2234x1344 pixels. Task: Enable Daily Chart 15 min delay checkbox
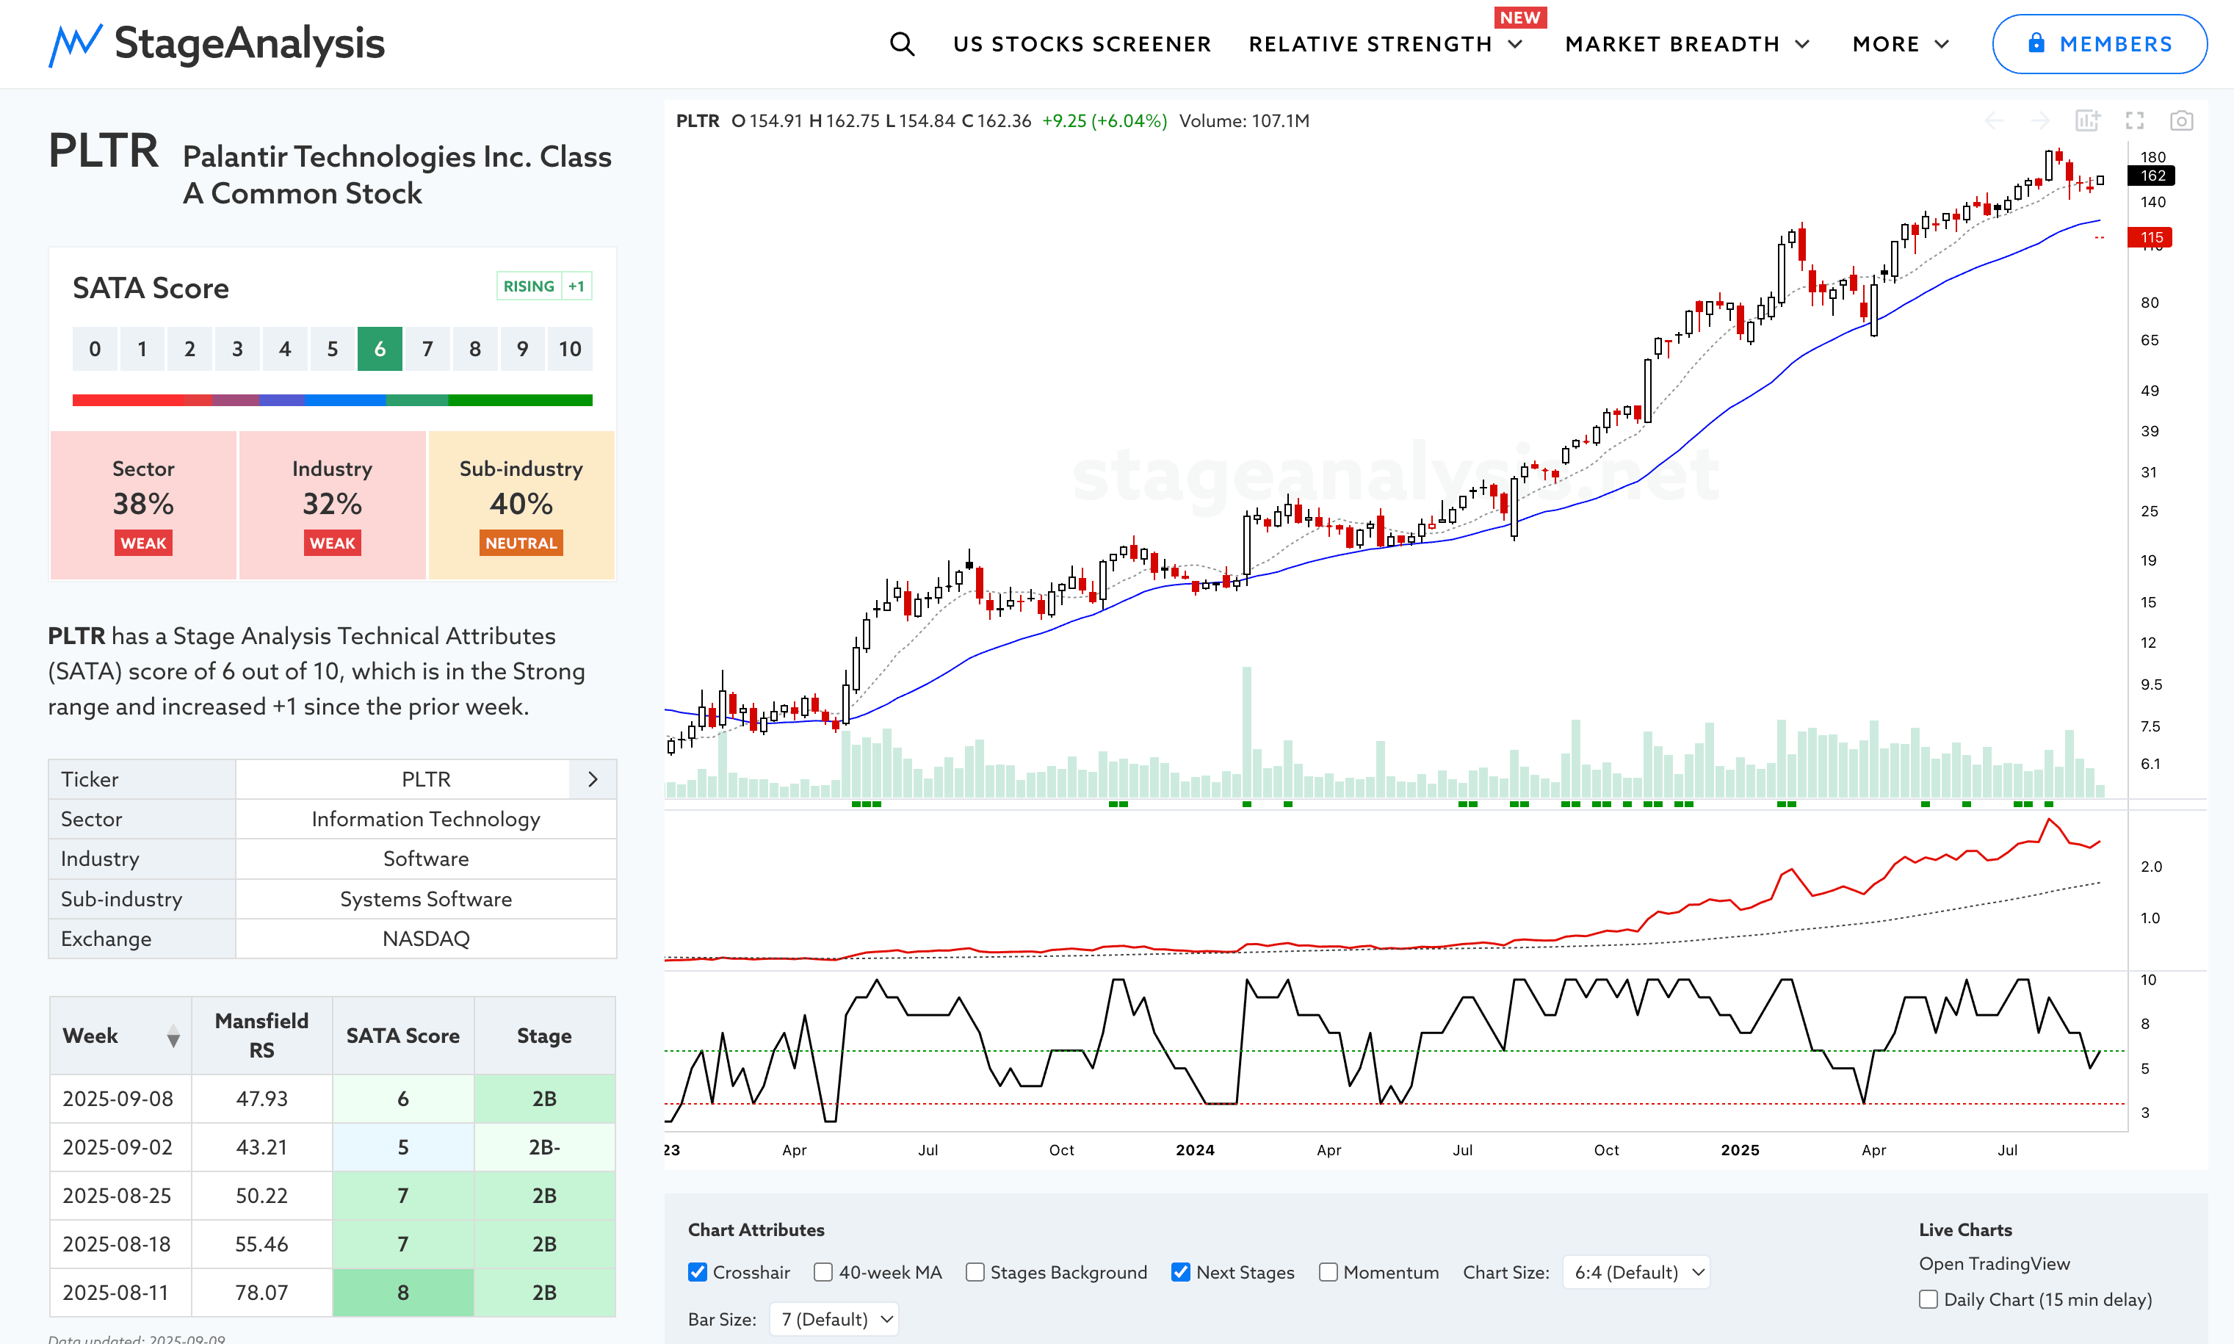click(1928, 1298)
